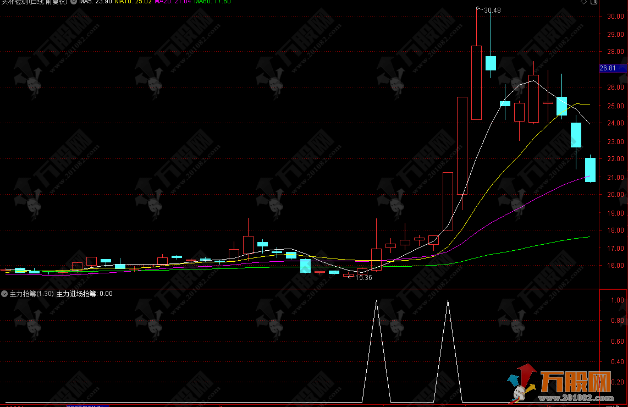Click 0.60 on the indicator axis
Screen dimensions: 628x407
(618, 342)
